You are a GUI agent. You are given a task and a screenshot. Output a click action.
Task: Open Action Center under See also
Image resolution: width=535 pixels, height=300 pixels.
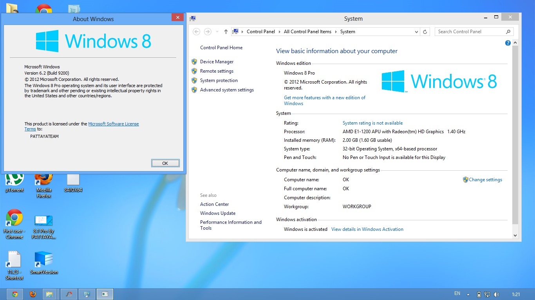(x=215, y=204)
